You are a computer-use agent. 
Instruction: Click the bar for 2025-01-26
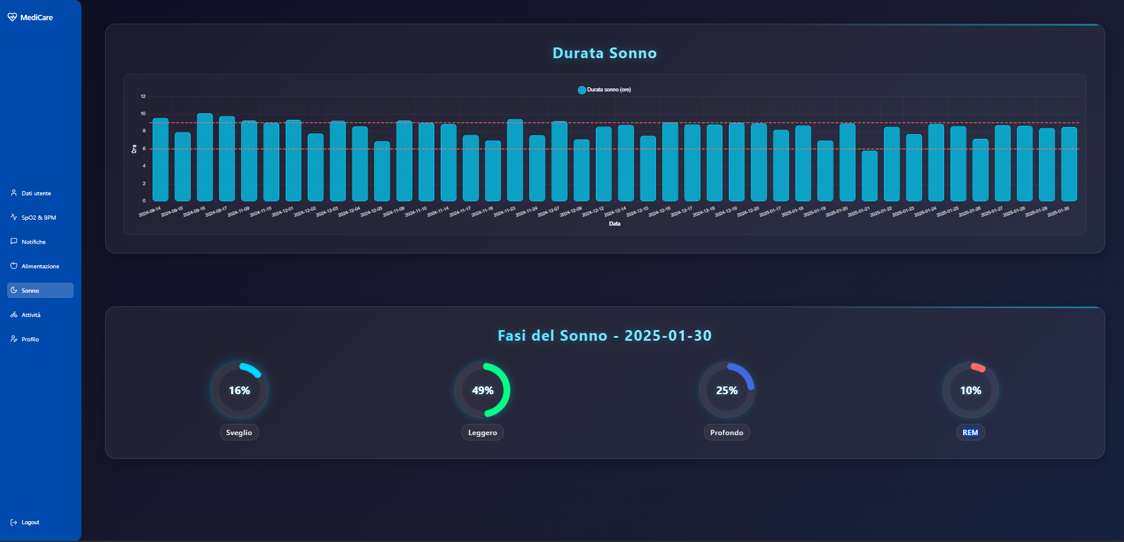pos(981,170)
